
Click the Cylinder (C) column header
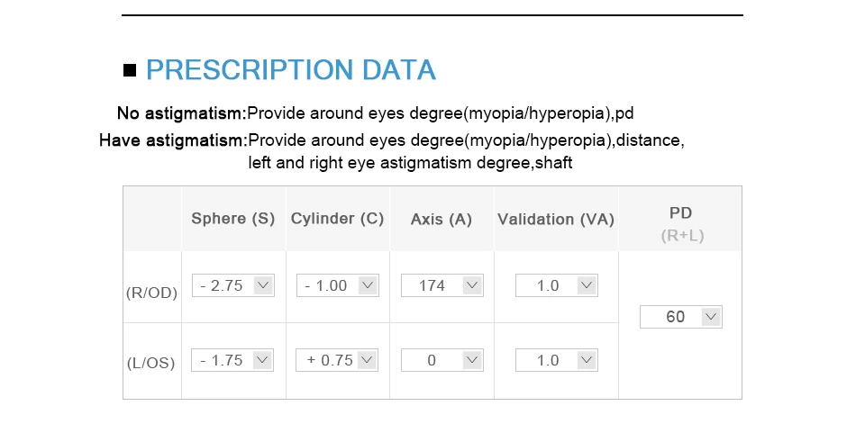tap(338, 219)
